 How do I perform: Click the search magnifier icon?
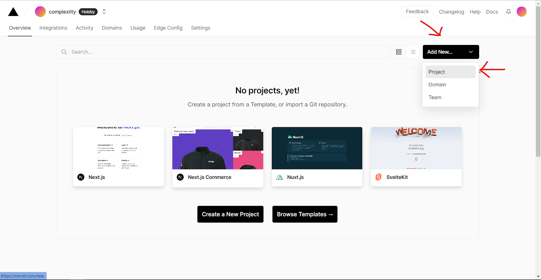64,52
